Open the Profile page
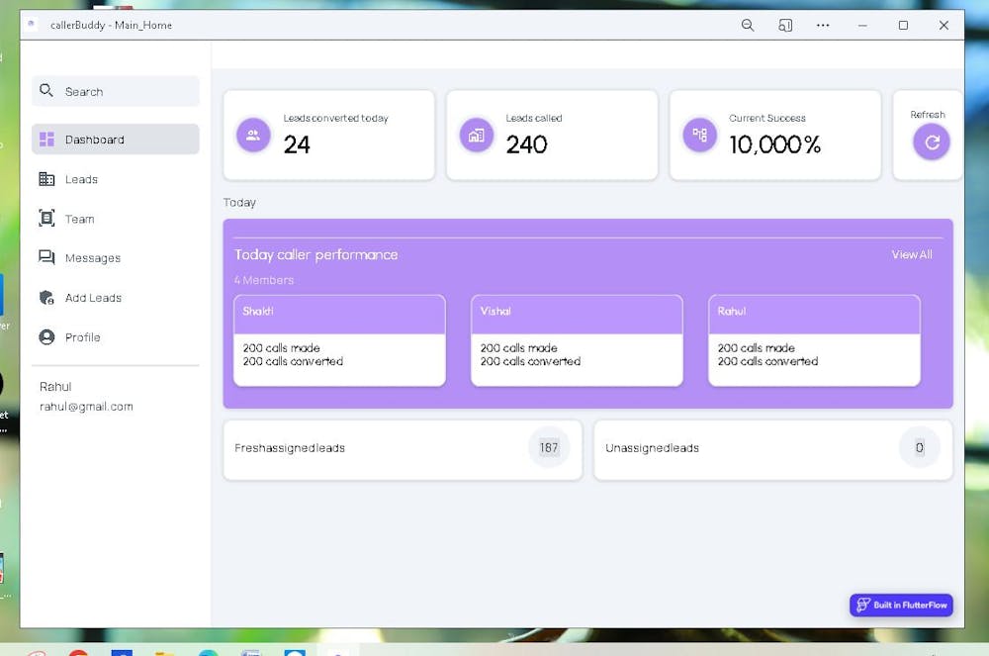This screenshot has width=989, height=656. click(116, 337)
